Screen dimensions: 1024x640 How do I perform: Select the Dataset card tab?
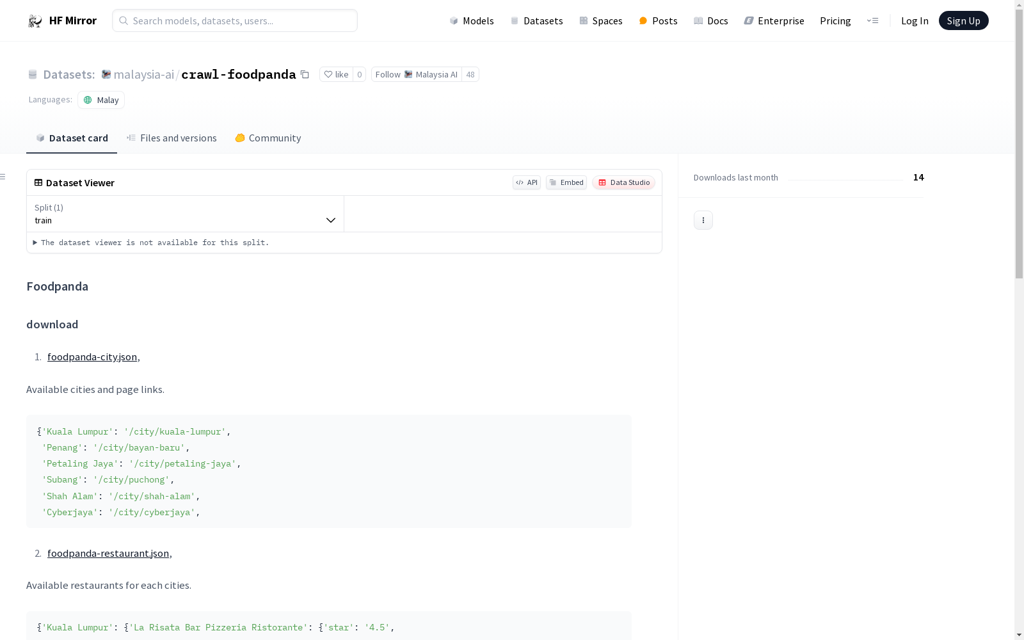pyautogui.click(x=72, y=138)
